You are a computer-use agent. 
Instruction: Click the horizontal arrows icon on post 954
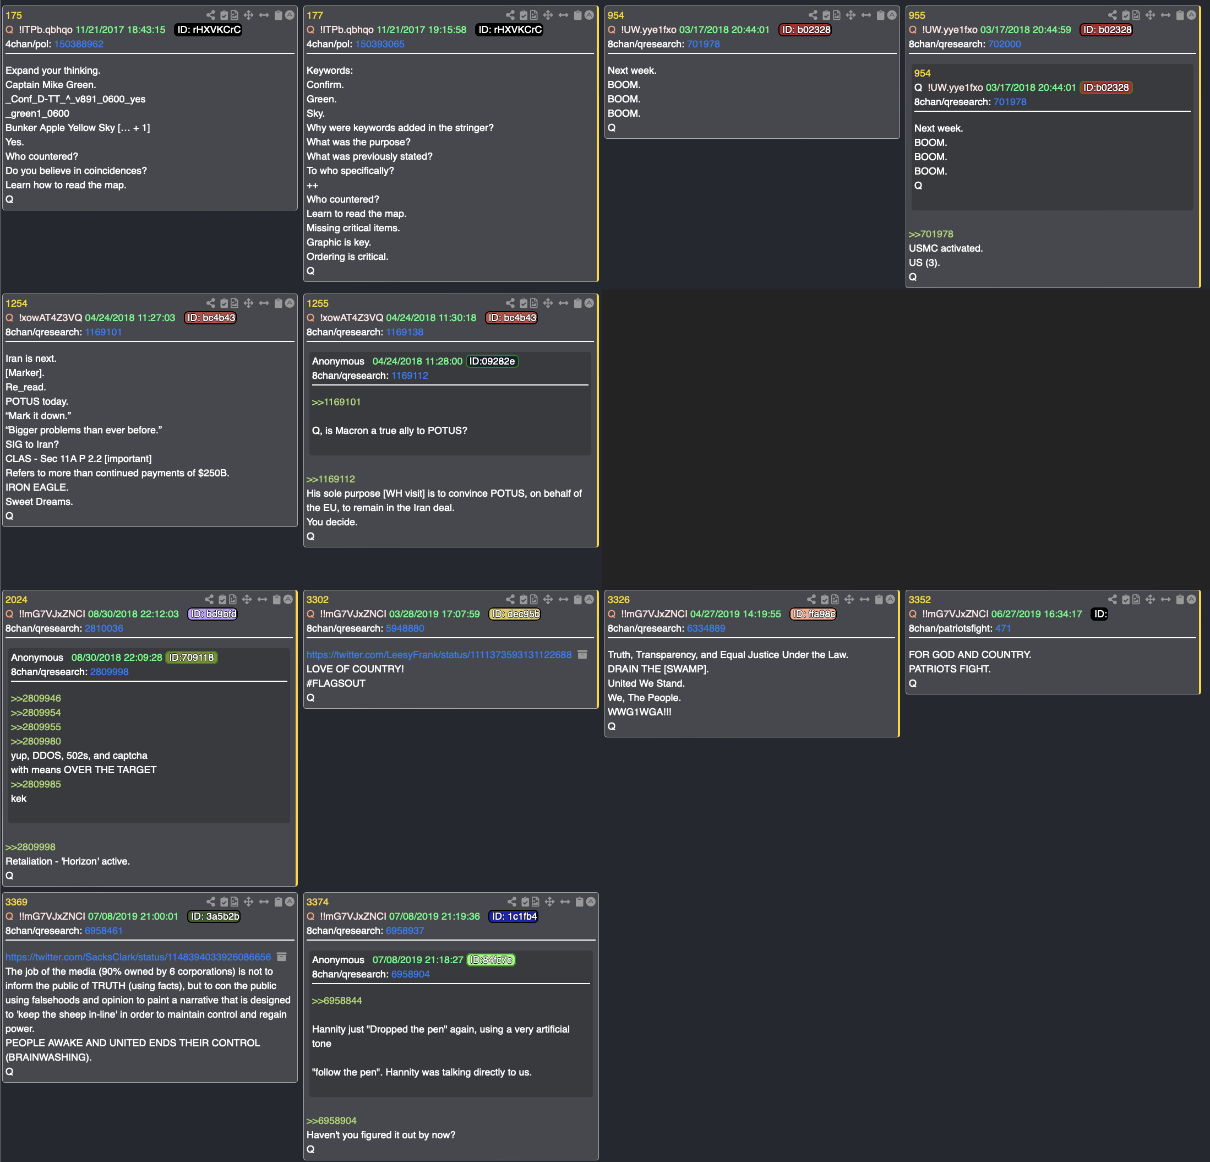[866, 15]
